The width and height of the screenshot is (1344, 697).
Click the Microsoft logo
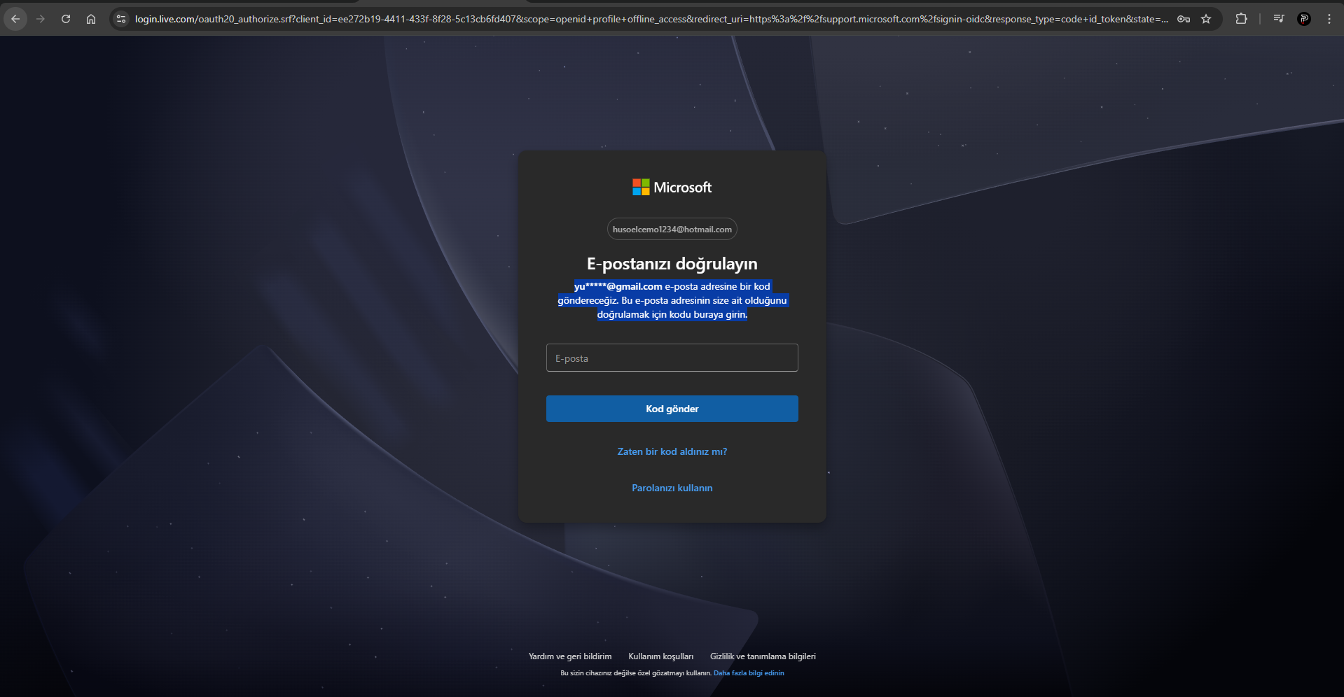(x=672, y=187)
